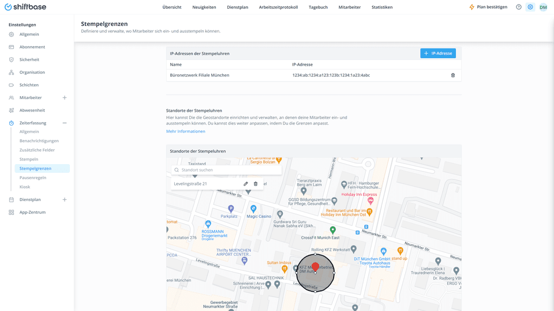Click the Mitarbeiter people icon in the sidebar

pos(12,98)
